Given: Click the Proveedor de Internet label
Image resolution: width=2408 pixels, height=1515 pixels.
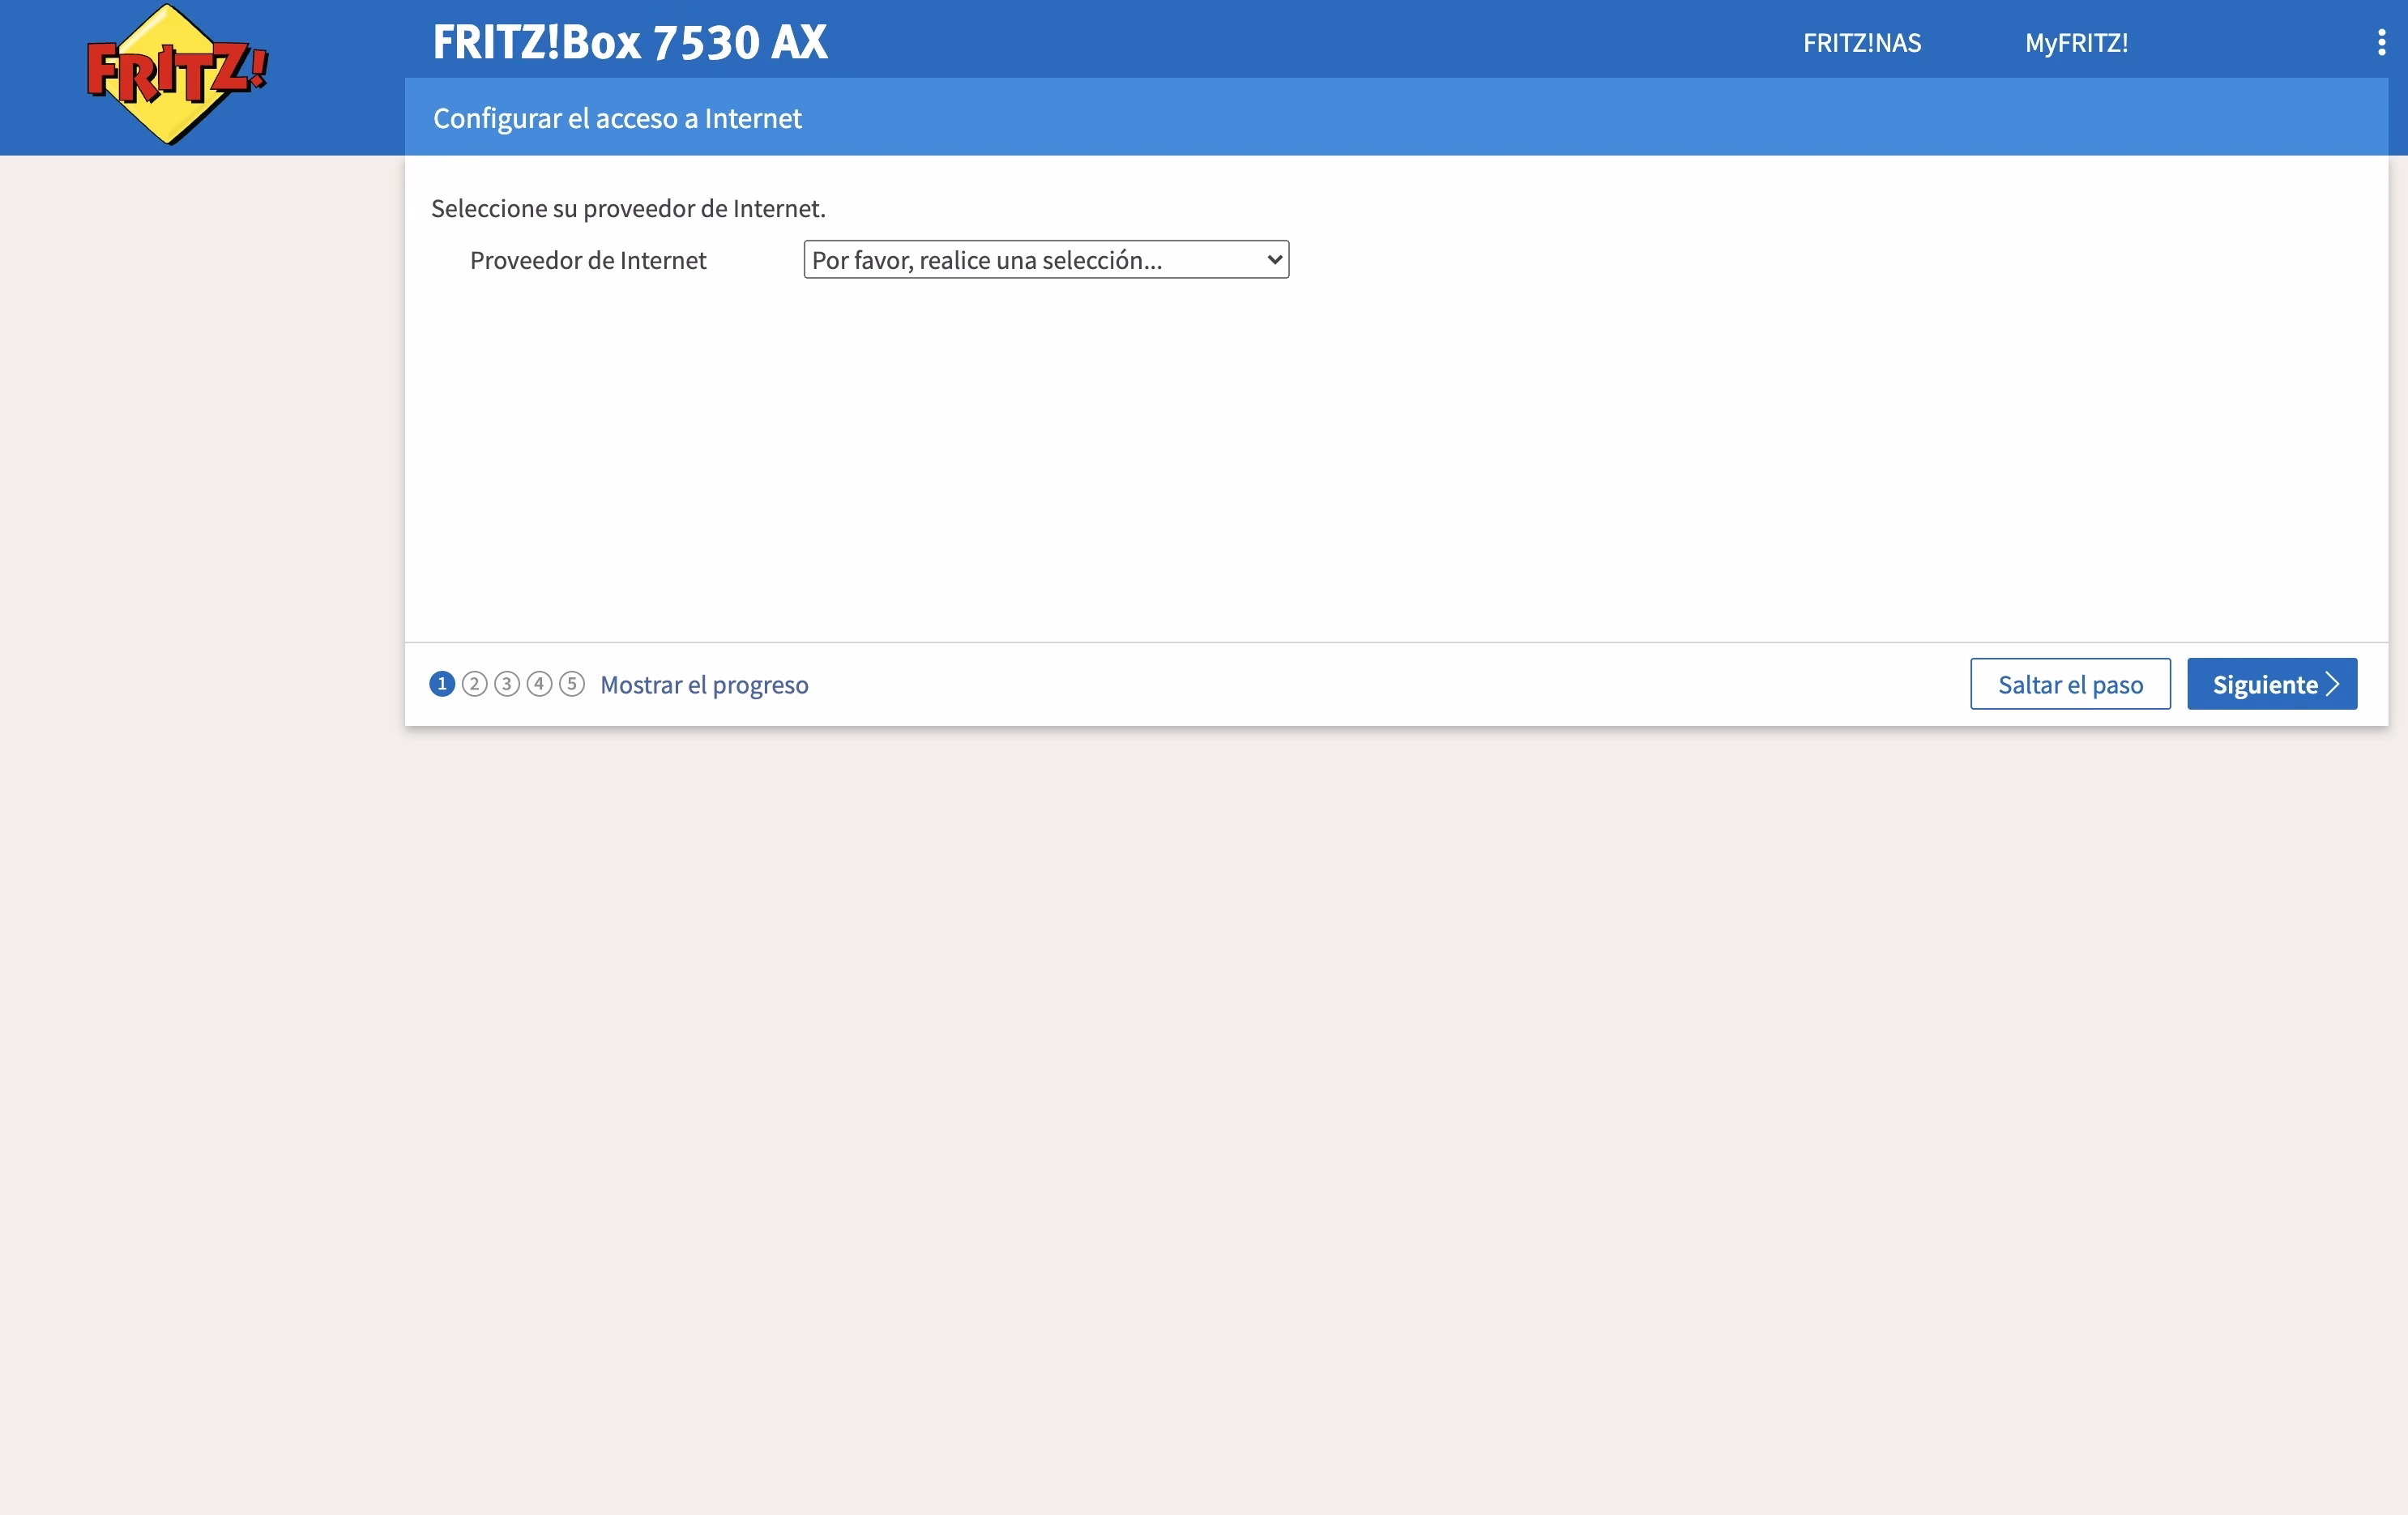Looking at the screenshot, I should [588, 260].
